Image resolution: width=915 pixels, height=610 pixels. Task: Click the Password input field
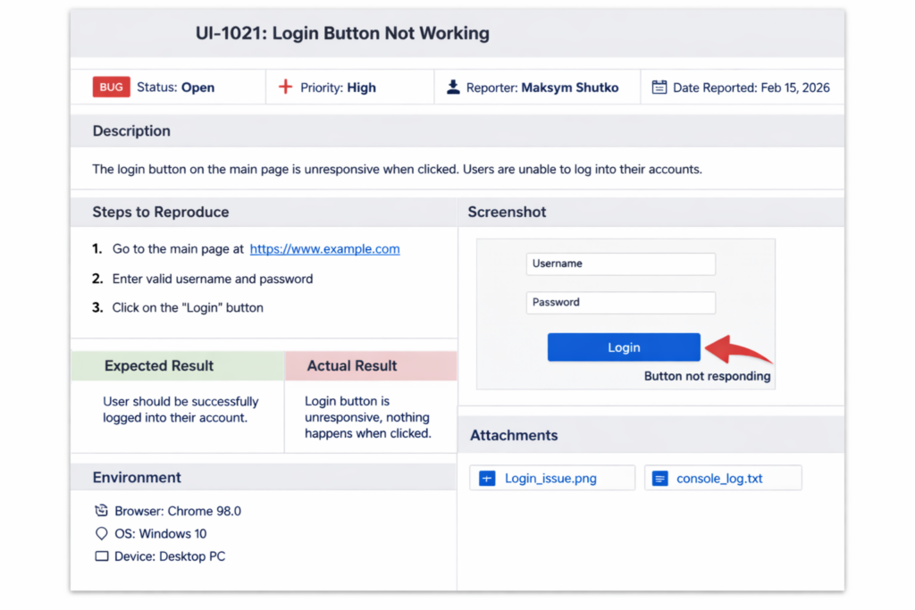tap(620, 303)
